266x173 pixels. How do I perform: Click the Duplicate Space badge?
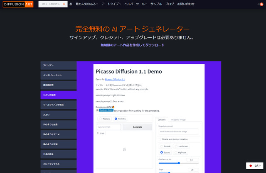[106, 110]
